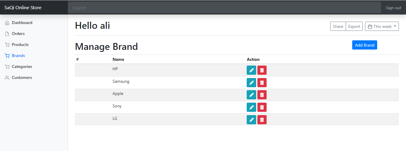Open Dashboard from the sidebar
Viewport: 406px width, 151px height.
[x=22, y=23]
